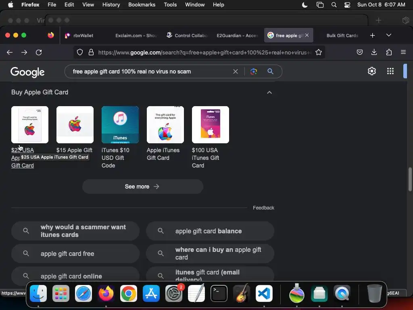The height and width of the screenshot is (310, 413).
Task: Open Apple iTunes Gift Card product
Action: pos(163,154)
